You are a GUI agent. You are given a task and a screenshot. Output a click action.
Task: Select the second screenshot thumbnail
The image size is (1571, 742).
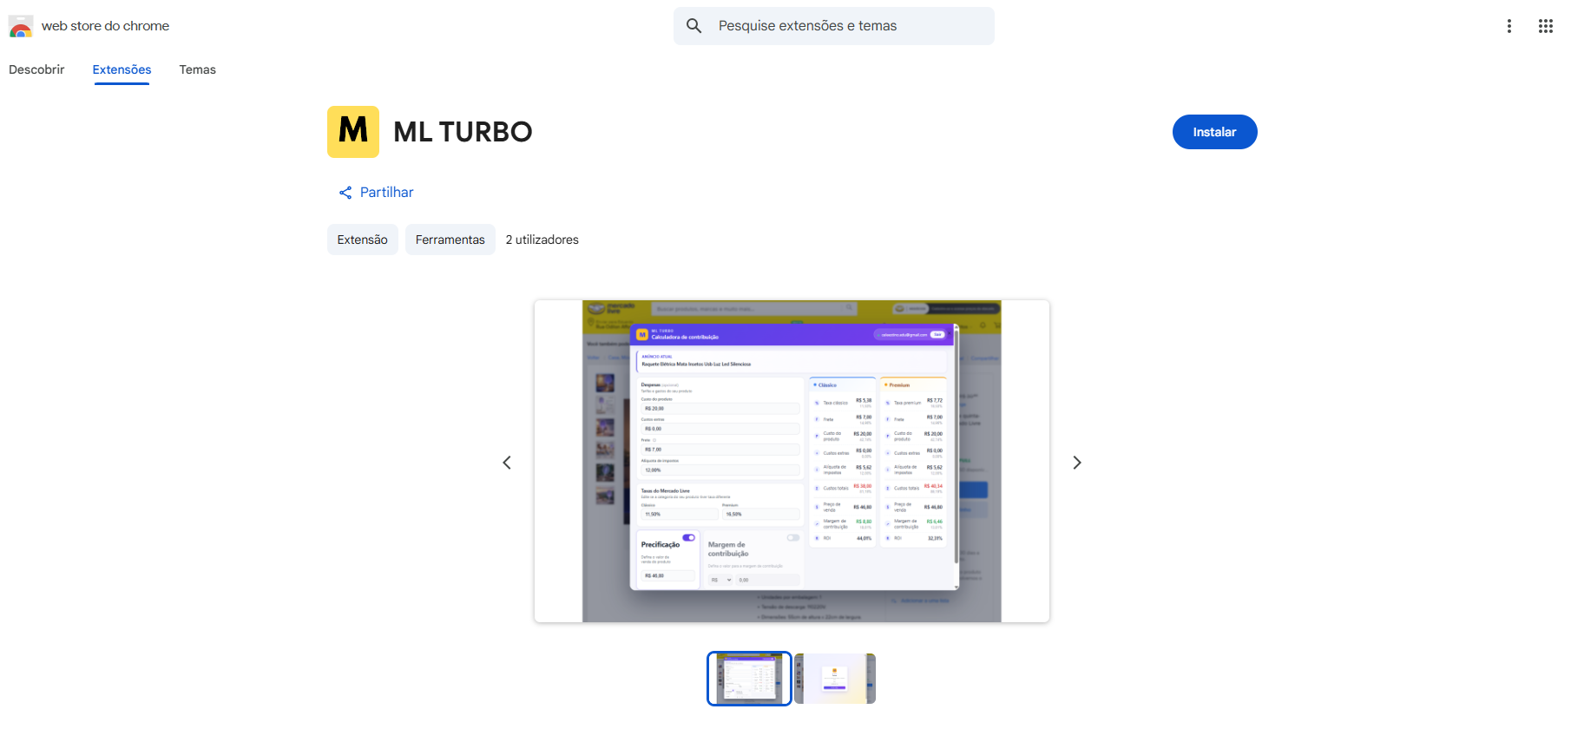click(x=835, y=679)
